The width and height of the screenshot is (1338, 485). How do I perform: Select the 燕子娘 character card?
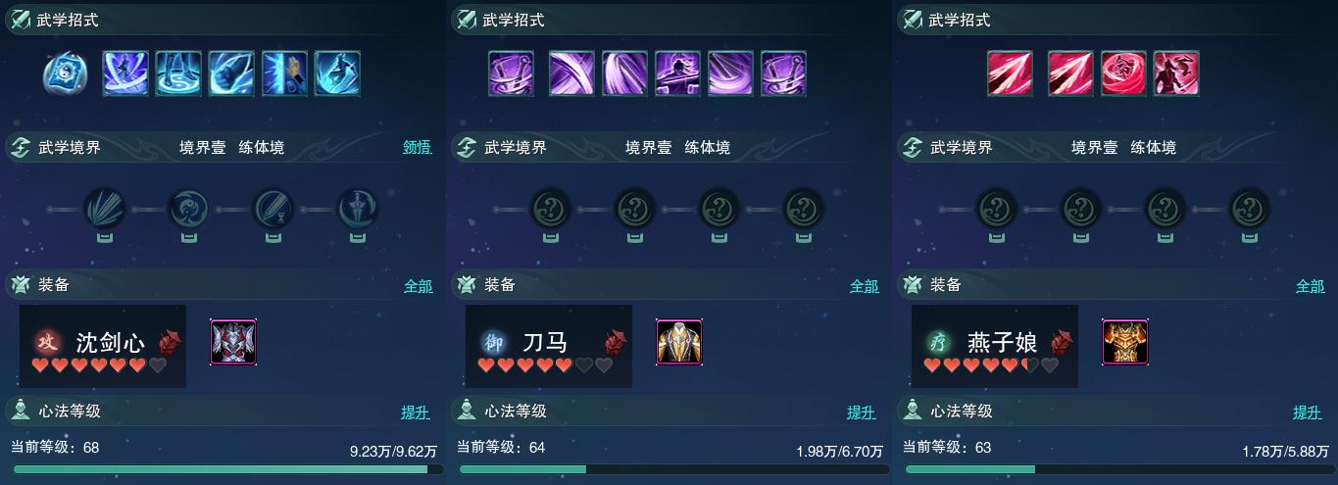995,346
